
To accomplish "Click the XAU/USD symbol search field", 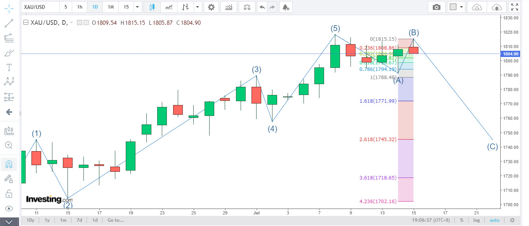I will (x=40, y=7).
